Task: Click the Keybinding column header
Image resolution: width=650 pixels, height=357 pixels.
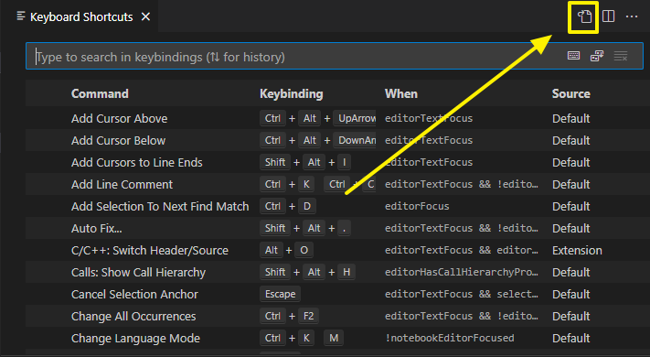Action: click(292, 93)
